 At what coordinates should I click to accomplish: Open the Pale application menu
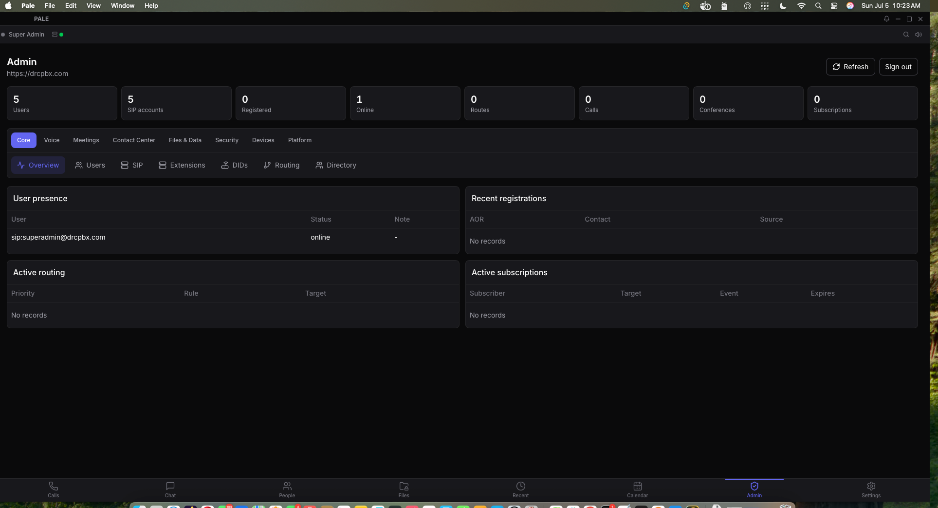(28, 6)
